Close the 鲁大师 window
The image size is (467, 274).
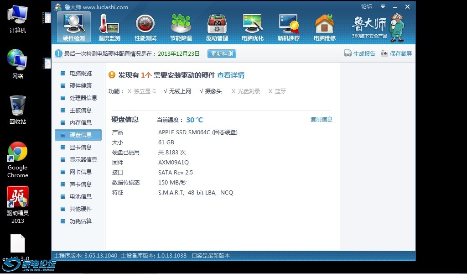point(407,6)
